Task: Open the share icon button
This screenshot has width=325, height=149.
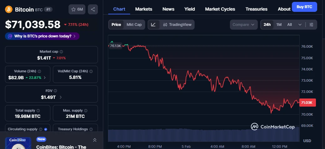Action: [93, 9]
